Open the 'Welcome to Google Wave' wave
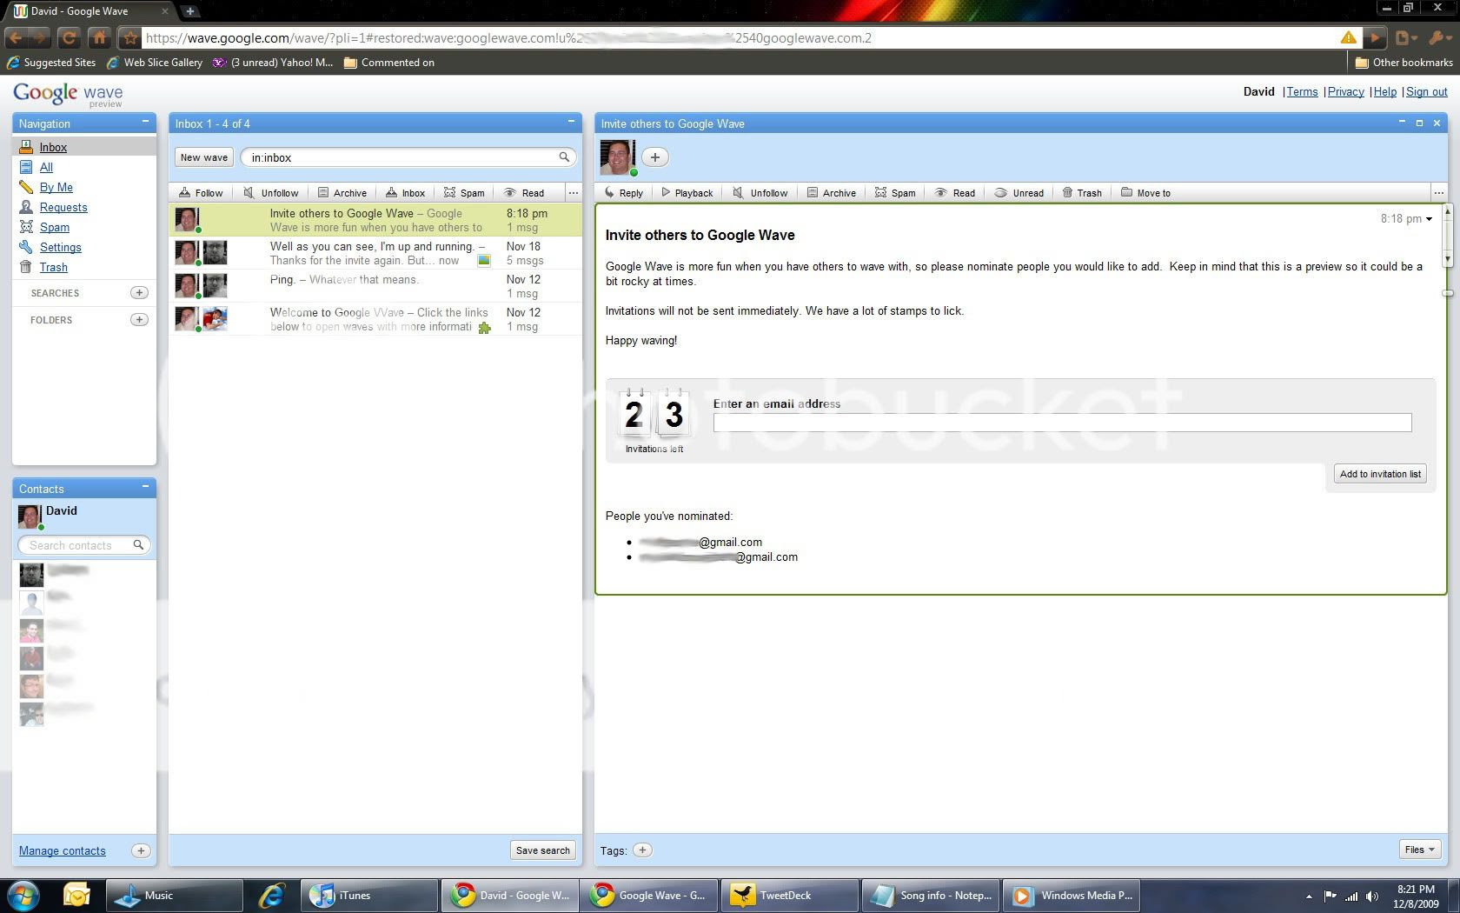Screen dimensions: 1460x913 (375, 319)
